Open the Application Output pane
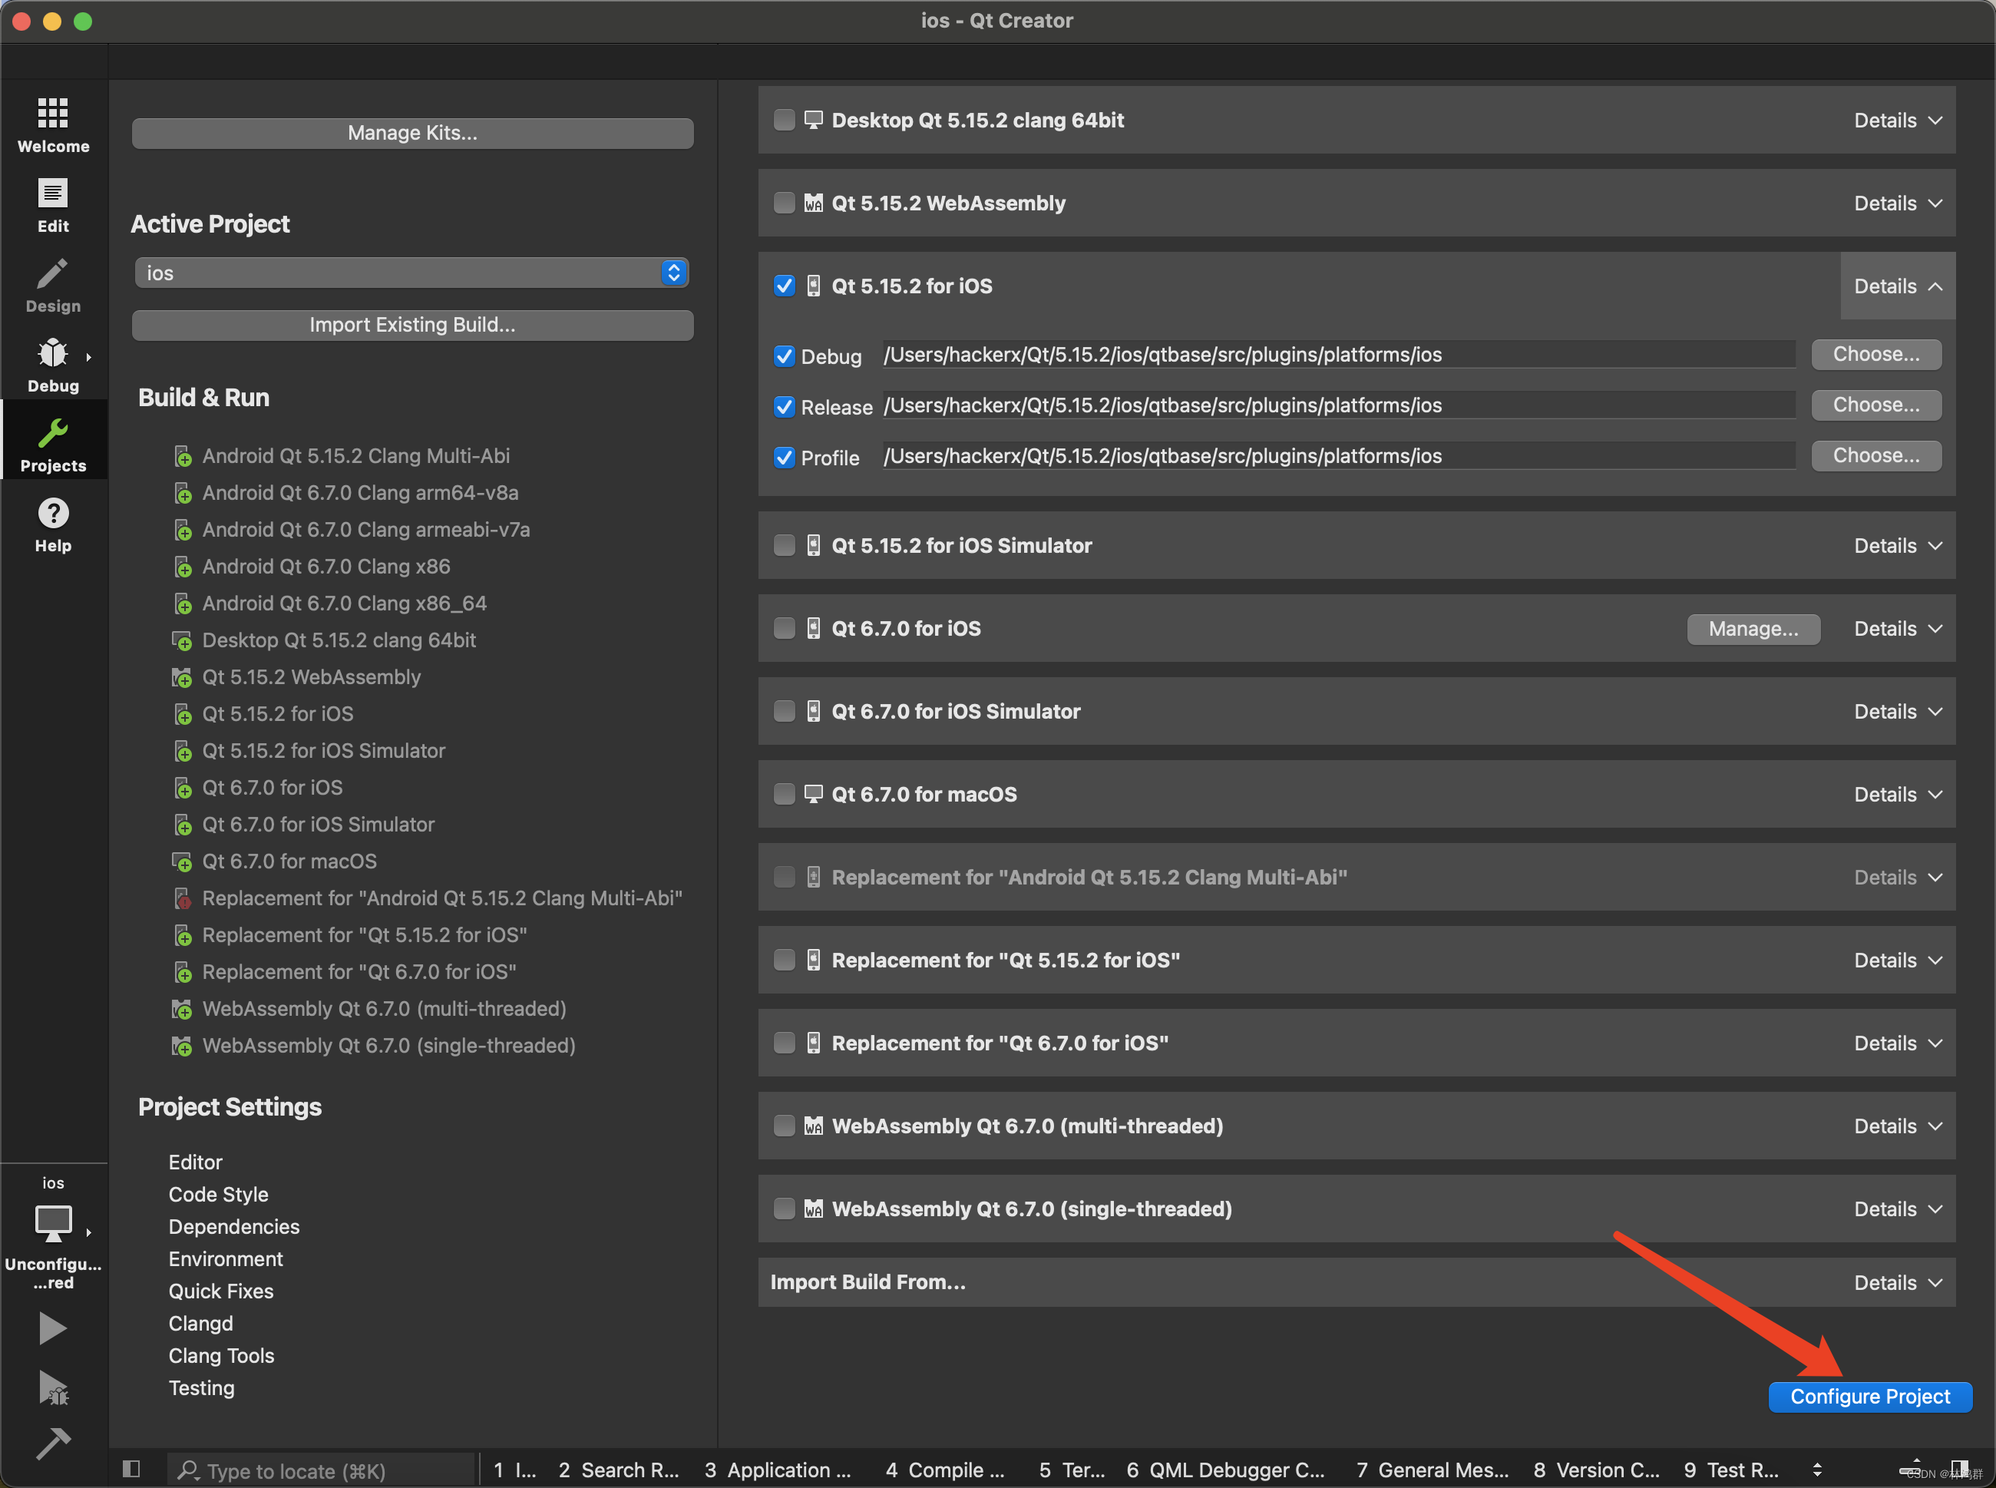Viewport: 1996px width, 1488px height. point(778,1470)
